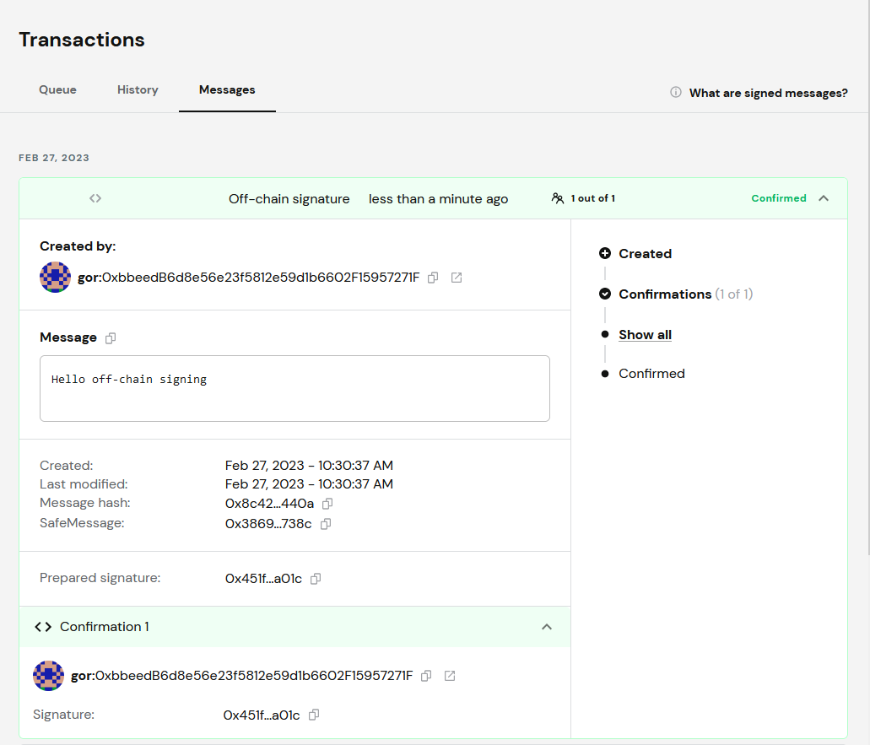
Task: Open Confirmation 1 signer in explorer
Action: pyautogui.click(x=450, y=676)
